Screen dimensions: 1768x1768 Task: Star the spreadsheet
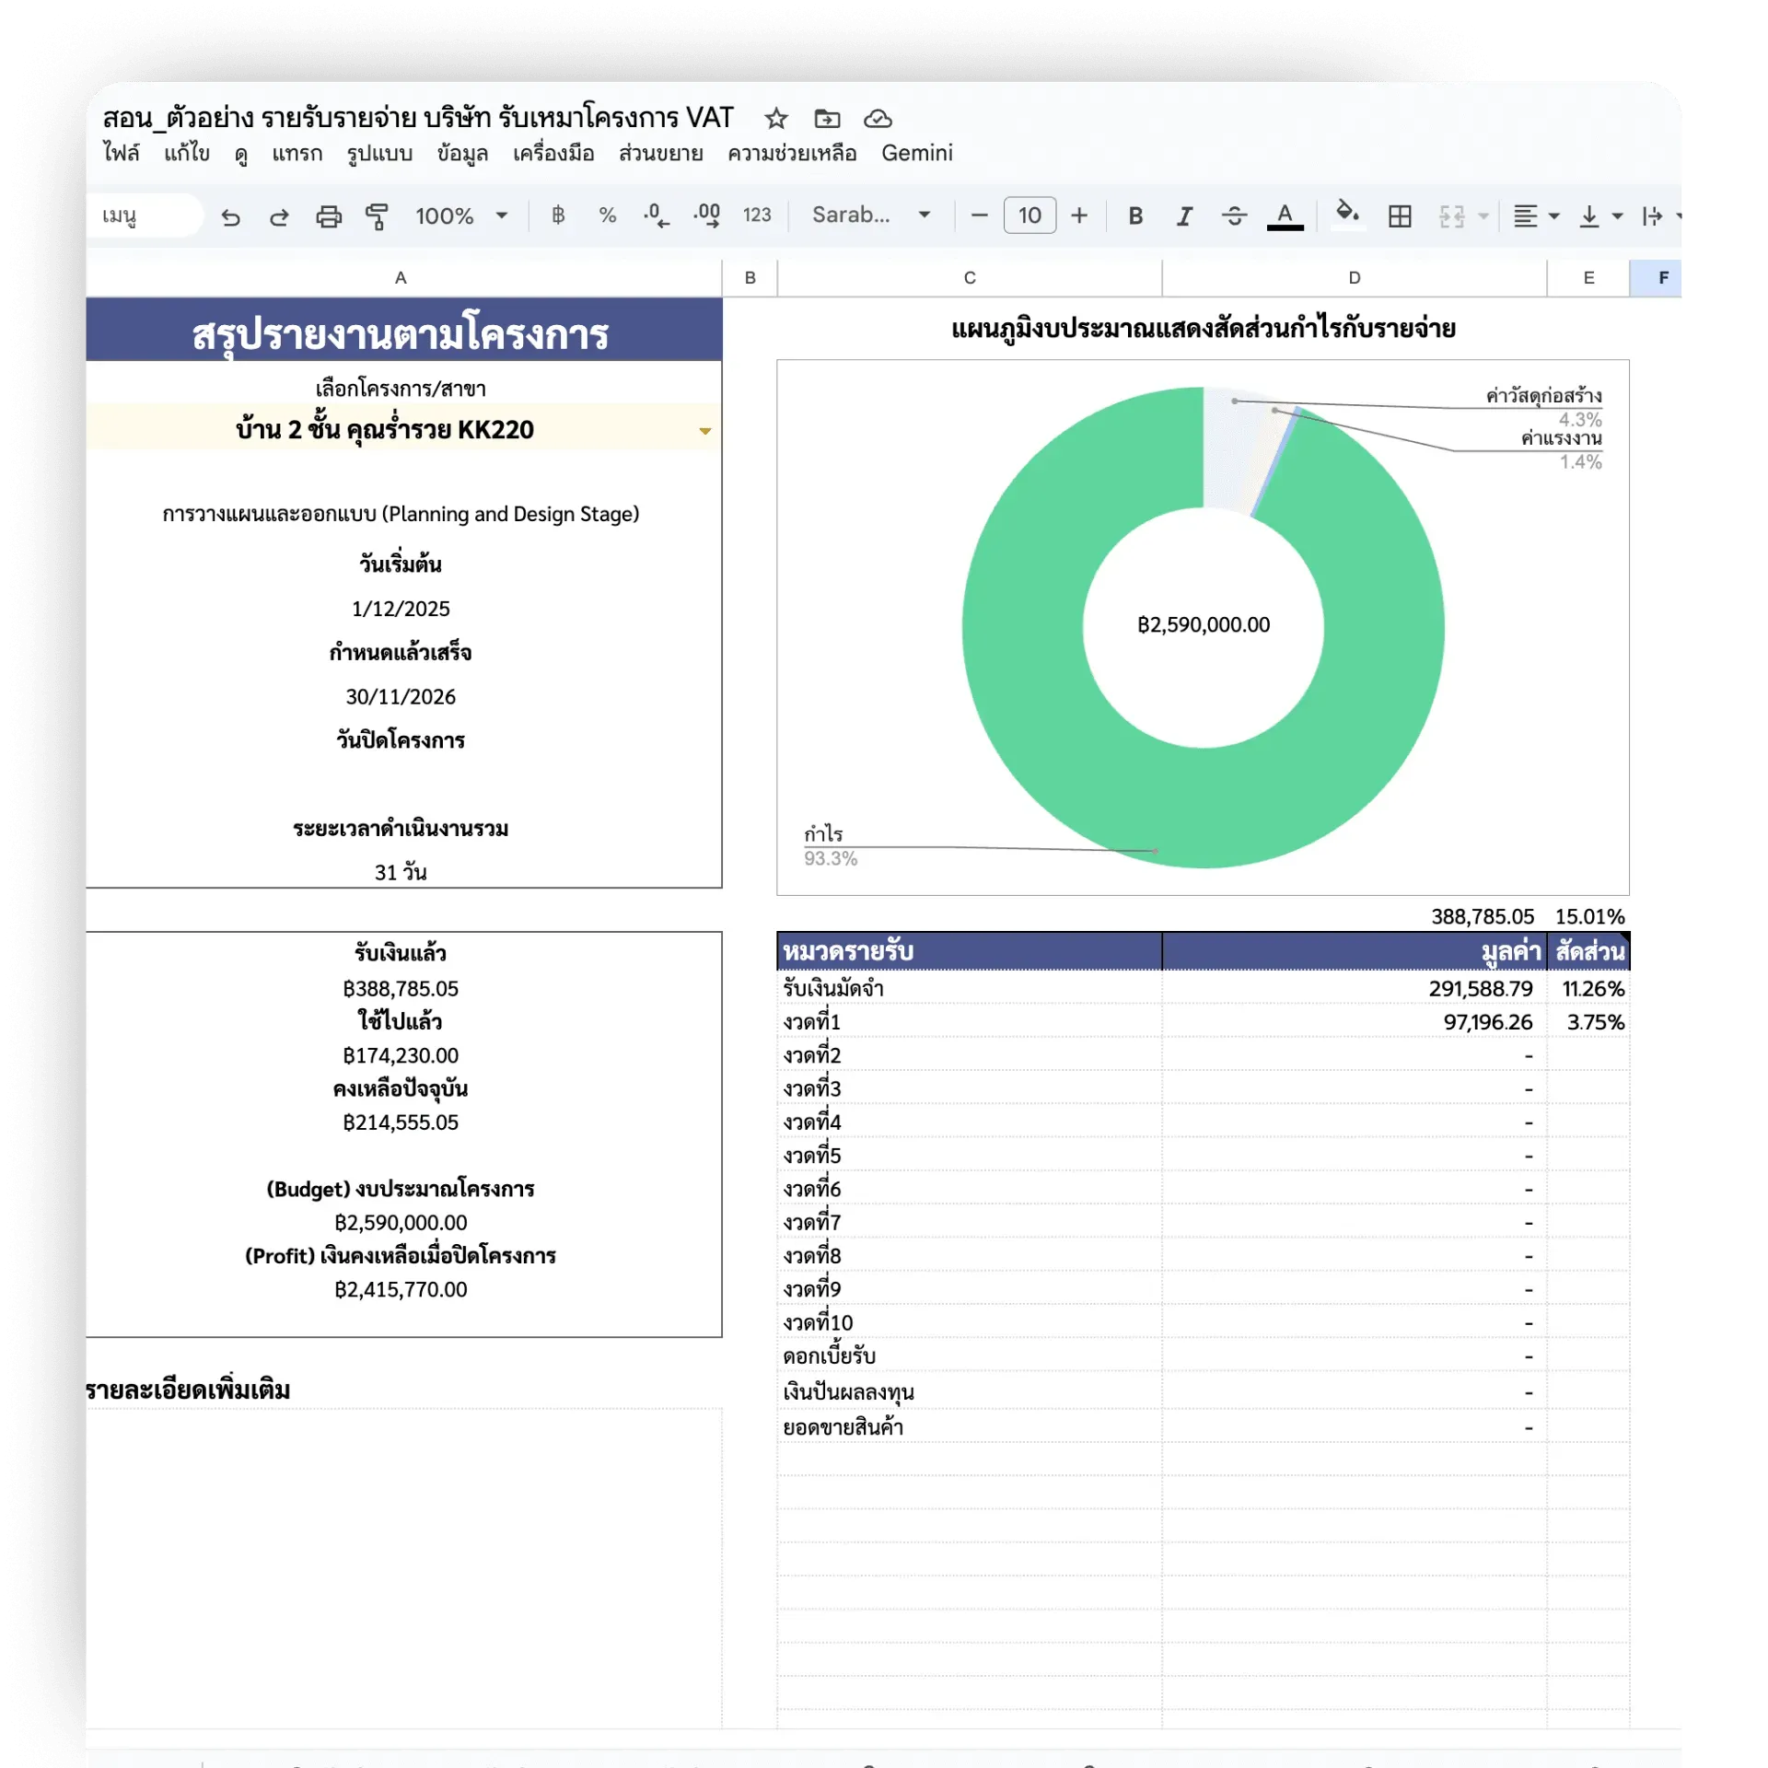click(x=776, y=119)
